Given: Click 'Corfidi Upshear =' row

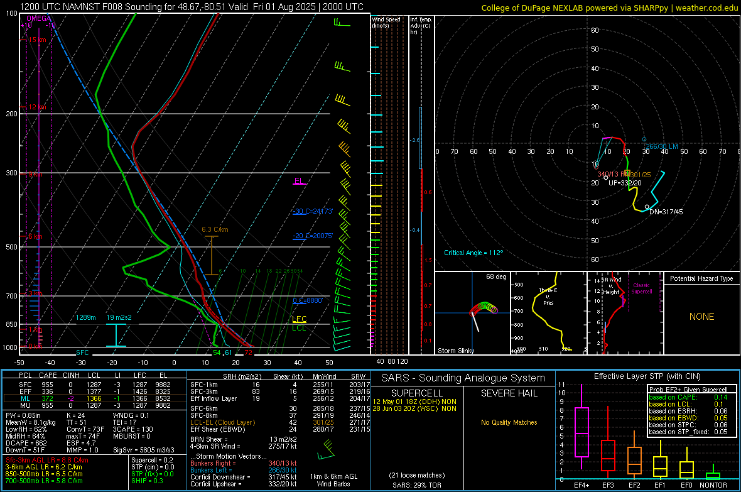Looking at the screenshot, I should click(x=244, y=484).
